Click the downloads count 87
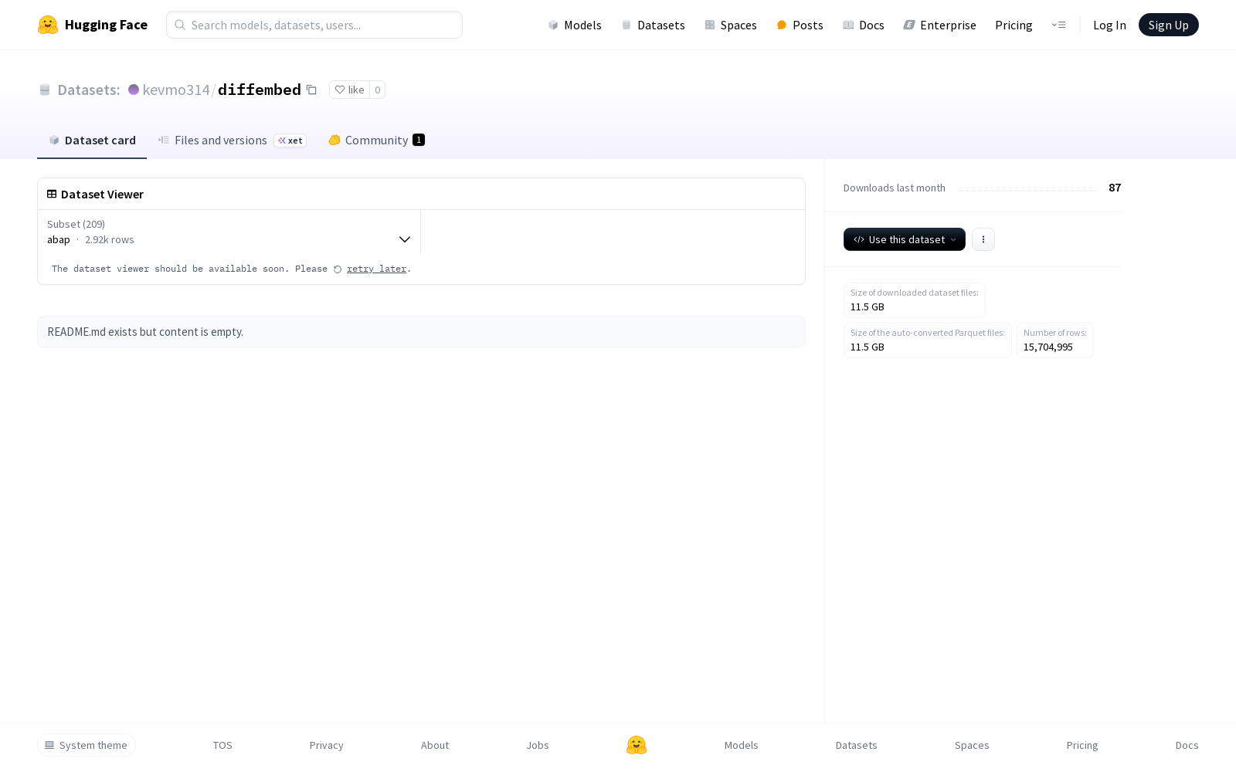Viewport: 1236px width, 772px height. pos(1115,188)
